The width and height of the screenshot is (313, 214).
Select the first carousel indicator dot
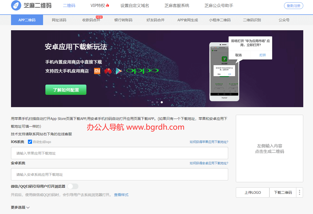pos(153,102)
